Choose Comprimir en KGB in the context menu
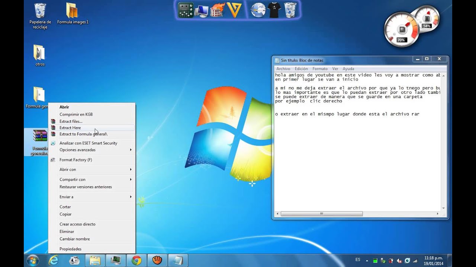476x267 pixels. tap(92, 115)
